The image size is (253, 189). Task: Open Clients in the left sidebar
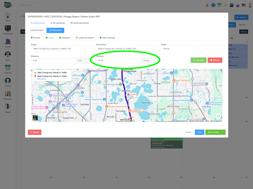coord(8,43)
